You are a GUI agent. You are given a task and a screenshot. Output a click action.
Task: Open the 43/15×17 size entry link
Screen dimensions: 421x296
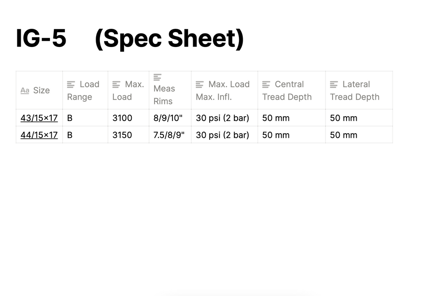[39, 118]
